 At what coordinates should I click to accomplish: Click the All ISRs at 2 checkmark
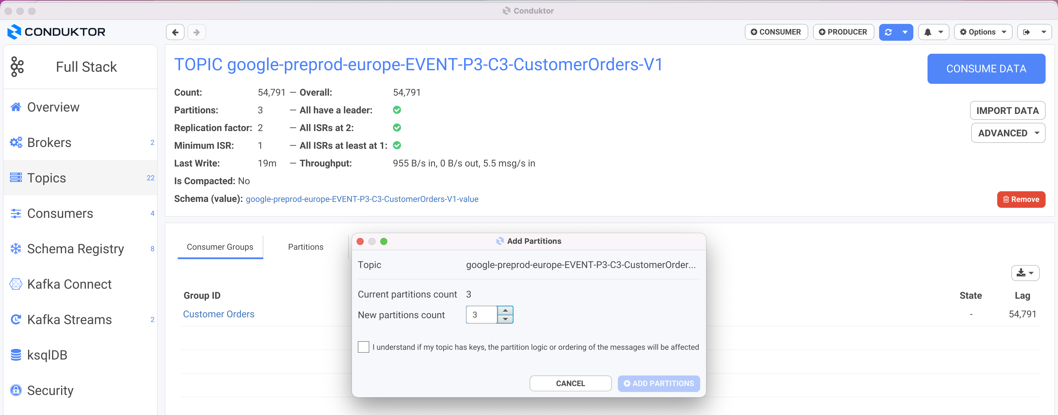tap(397, 128)
